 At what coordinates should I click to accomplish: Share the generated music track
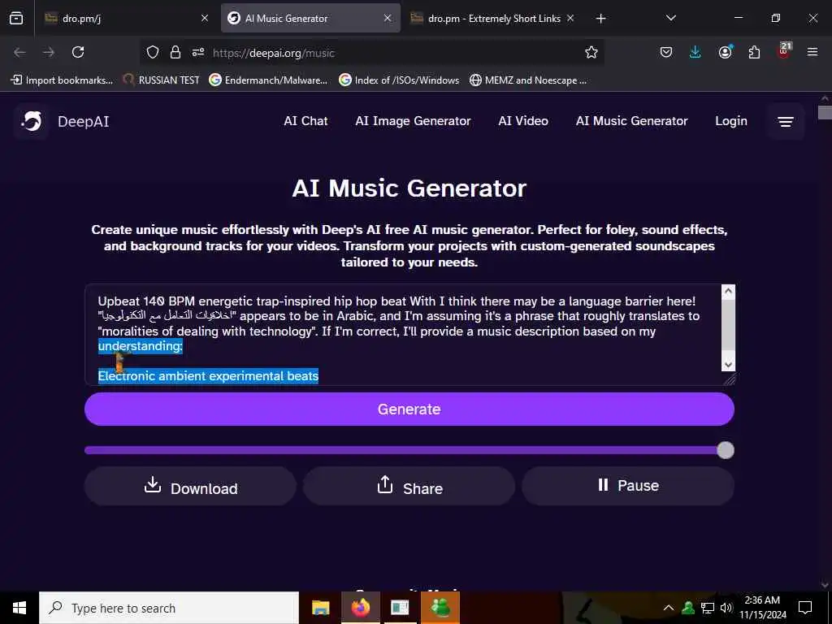click(x=409, y=487)
